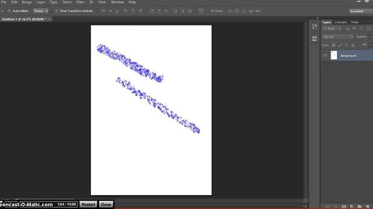
Task: Click the add layer mask icon
Action: click(x=344, y=207)
